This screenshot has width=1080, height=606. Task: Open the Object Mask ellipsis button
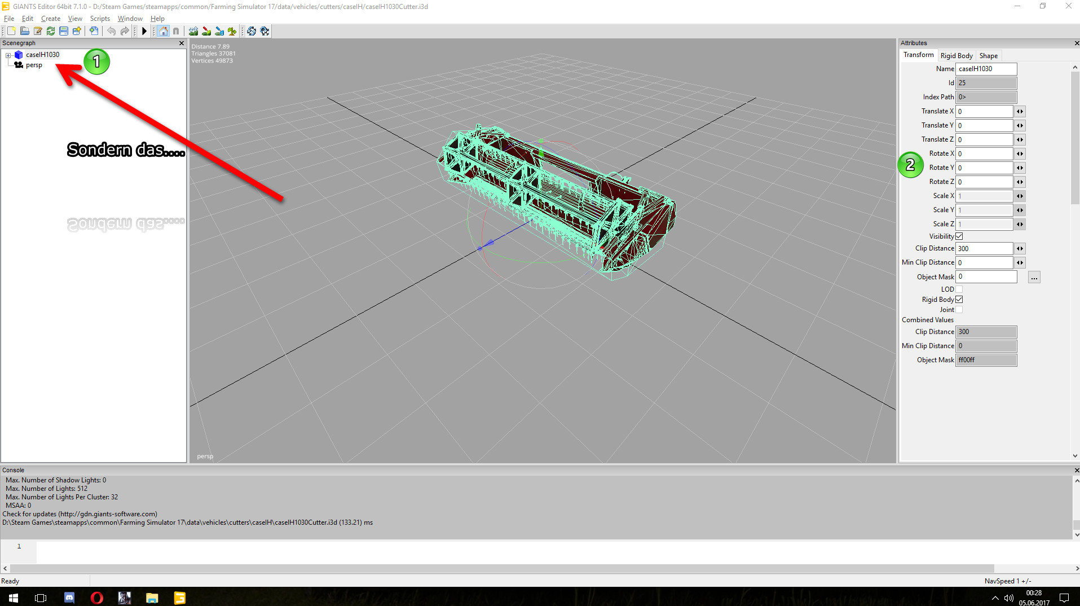(1034, 277)
